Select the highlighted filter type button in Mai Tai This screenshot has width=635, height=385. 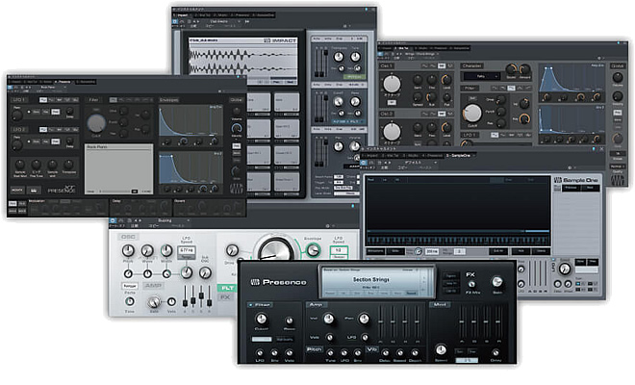pyautogui.click(x=511, y=88)
